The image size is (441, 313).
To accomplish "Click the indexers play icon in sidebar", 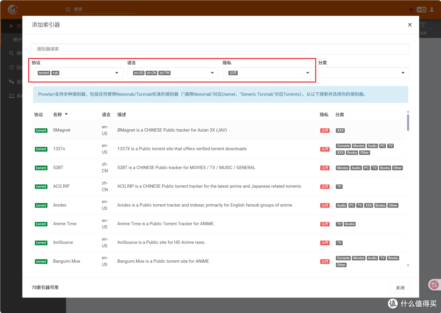I will [11, 26].
